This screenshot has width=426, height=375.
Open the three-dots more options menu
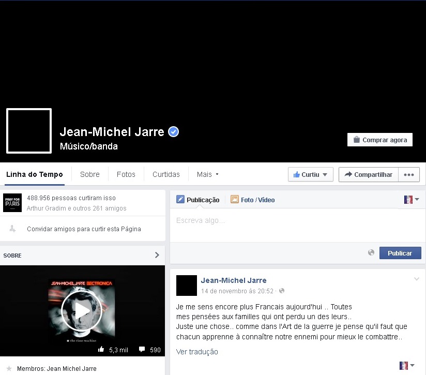(x=409, y=174)
